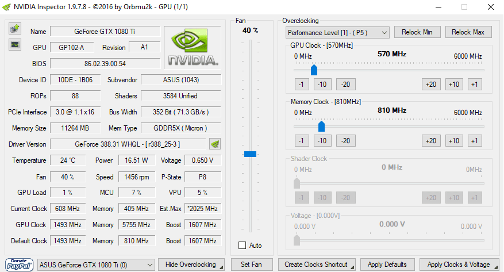Click Memory Clock -10 button

point(322,141)
